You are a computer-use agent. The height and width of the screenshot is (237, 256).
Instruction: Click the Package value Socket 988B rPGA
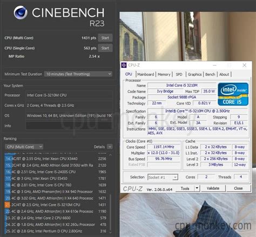[x=182, y=97]
